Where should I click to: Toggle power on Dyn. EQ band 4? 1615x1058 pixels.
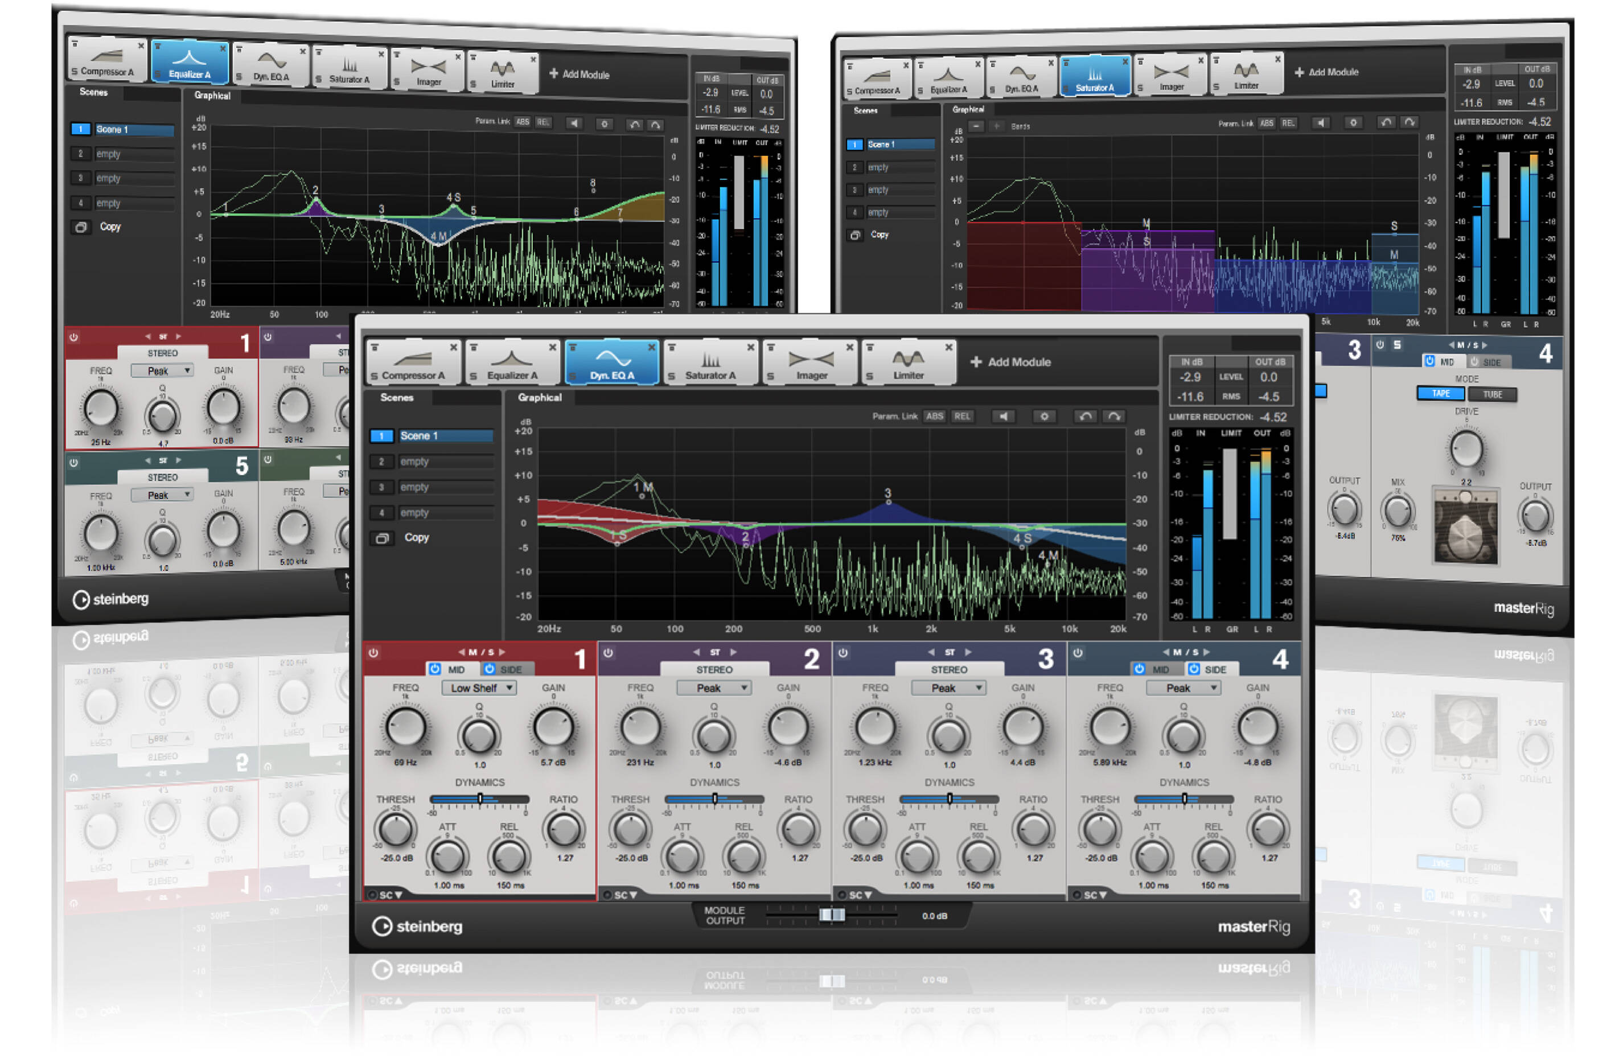[x=1078, y=653]
